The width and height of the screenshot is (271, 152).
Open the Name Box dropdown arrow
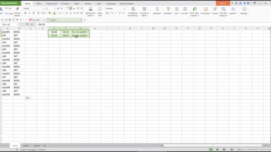(18, 24)
